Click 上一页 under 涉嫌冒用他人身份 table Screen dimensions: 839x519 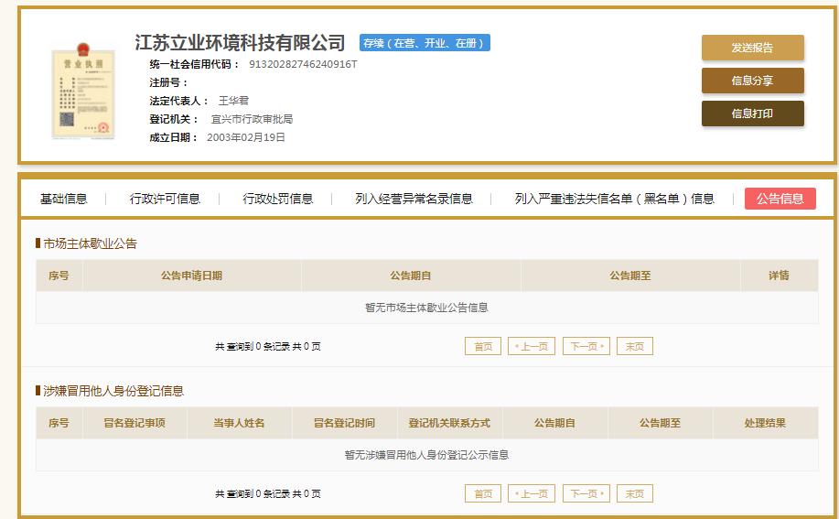point(532,493)
